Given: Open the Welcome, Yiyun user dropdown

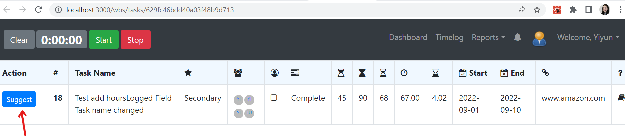Looking at the screenshot, I should (x=589, y=37).
